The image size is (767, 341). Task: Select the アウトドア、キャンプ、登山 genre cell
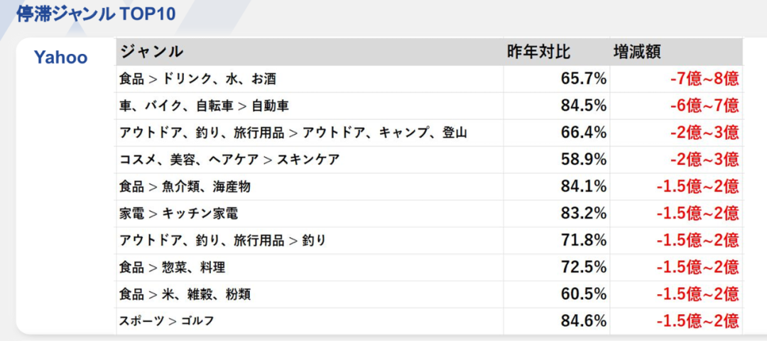pos(293,133)
